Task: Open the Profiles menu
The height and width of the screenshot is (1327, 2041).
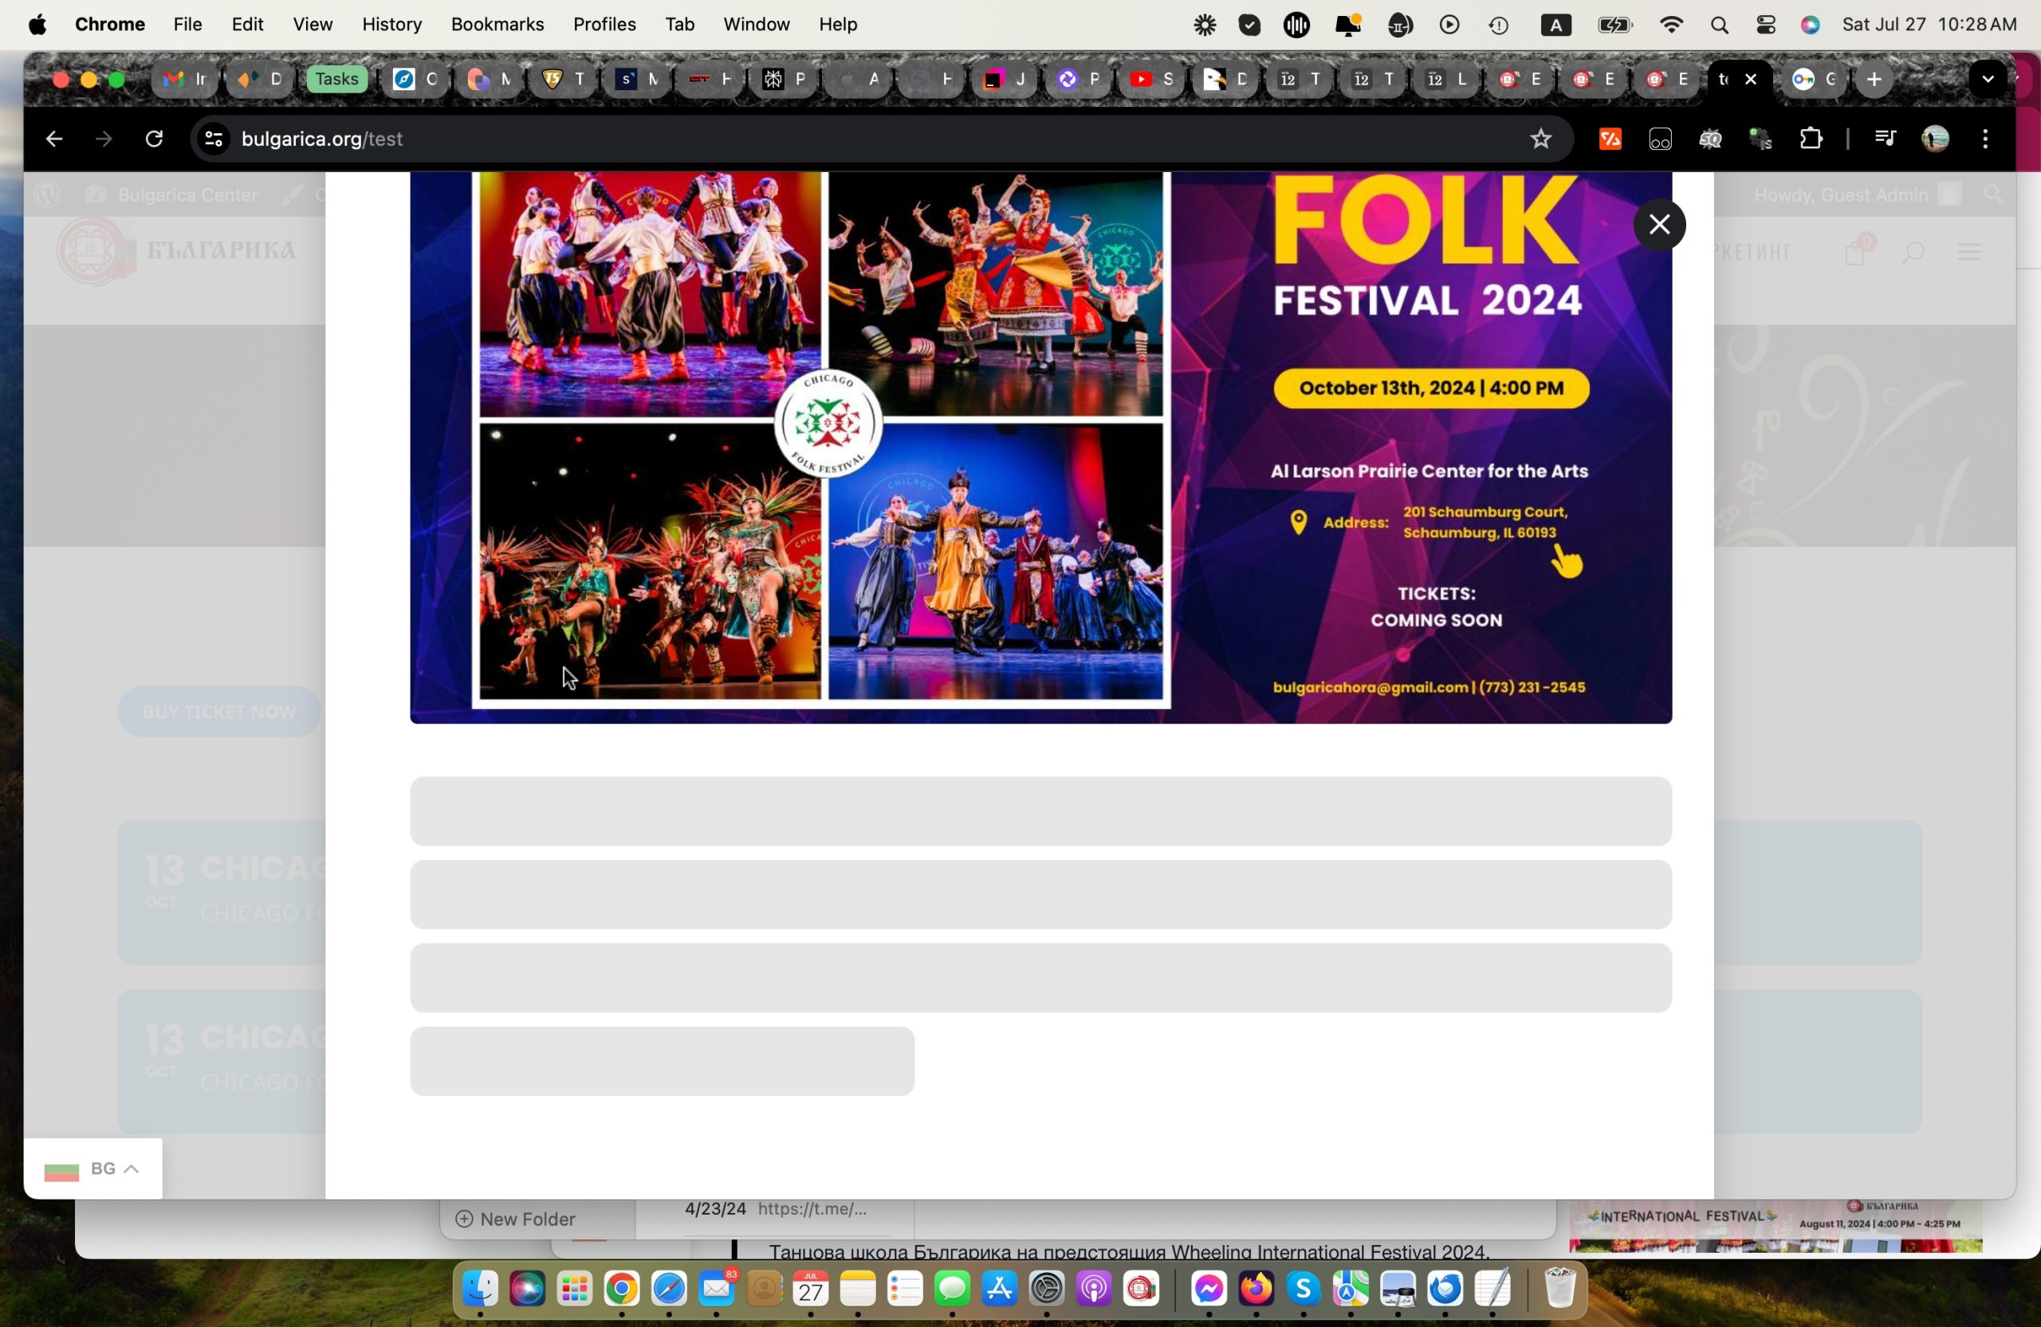Action: coord(604,25)
